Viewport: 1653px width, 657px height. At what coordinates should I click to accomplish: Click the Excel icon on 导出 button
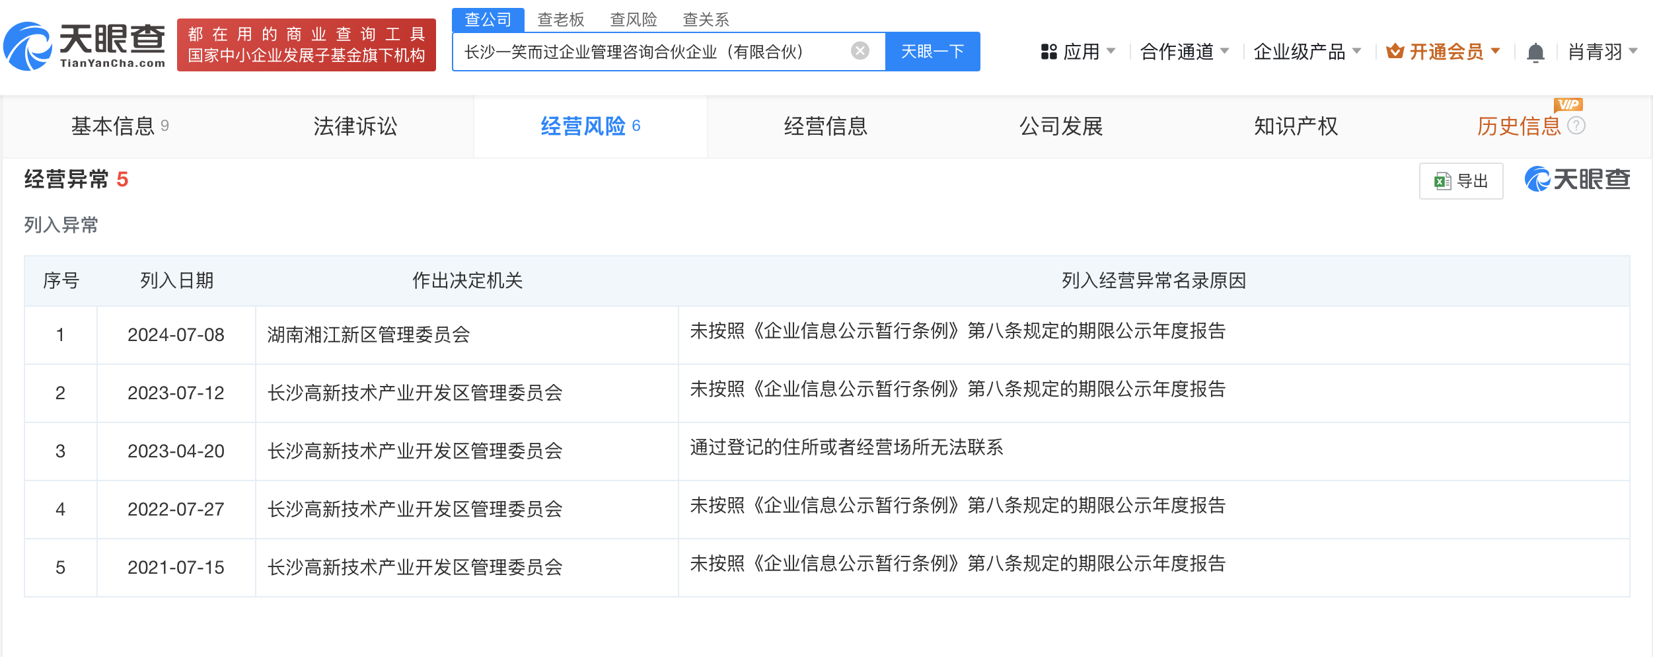pyautogui.click(x=1442, y=181)
